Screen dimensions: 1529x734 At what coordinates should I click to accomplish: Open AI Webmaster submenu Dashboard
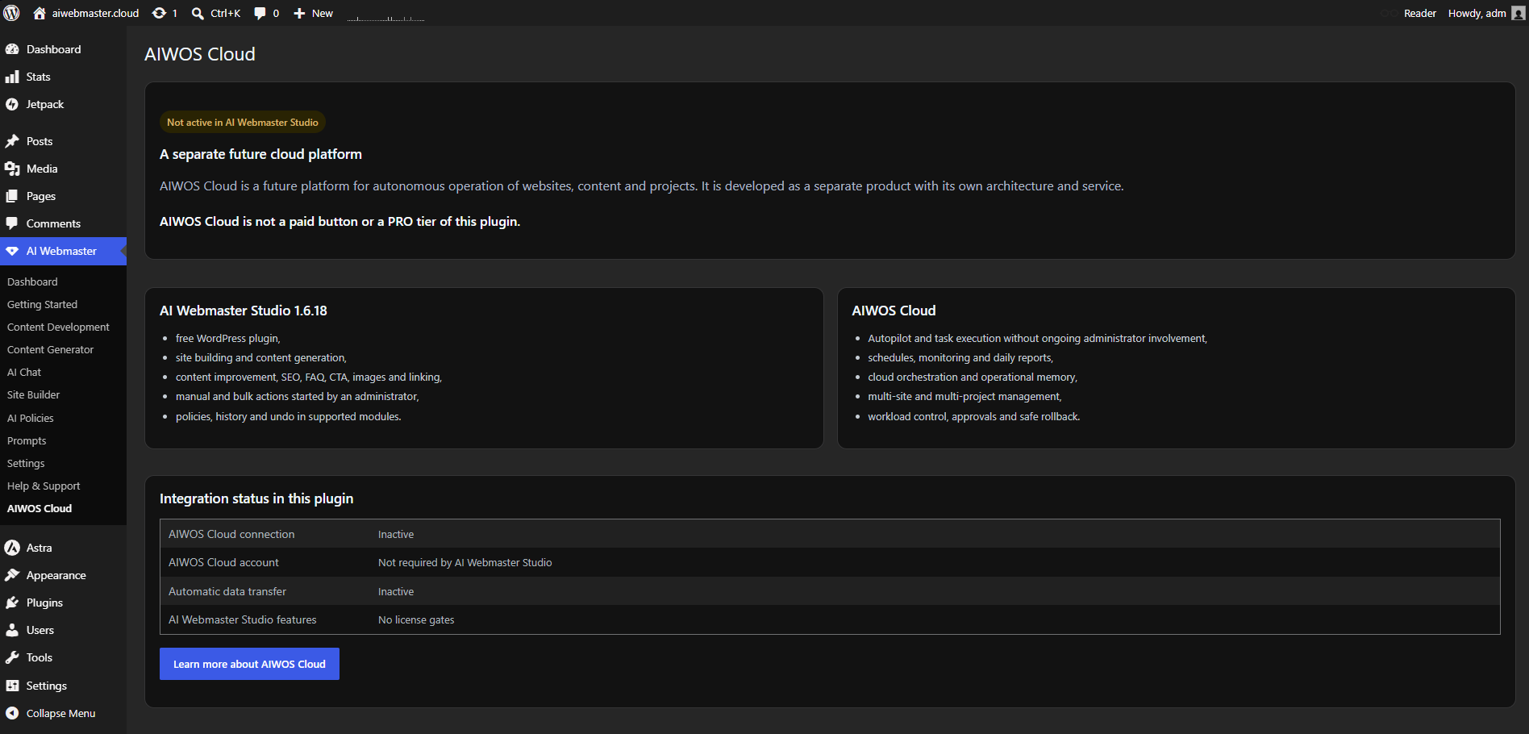32,282
